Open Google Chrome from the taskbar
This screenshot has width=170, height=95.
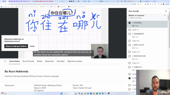pos(94,93)
